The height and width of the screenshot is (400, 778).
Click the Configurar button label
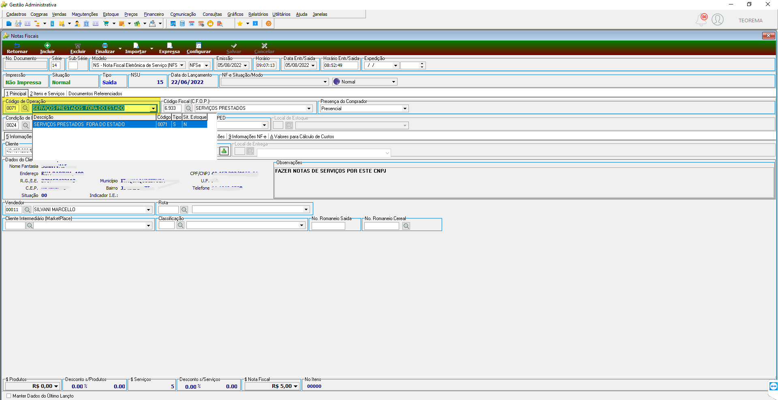click(x=199, y=51)
